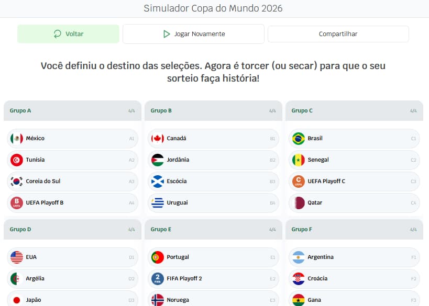
Task: Click the Senegal row in Grupo C
Action: point(354,160)
